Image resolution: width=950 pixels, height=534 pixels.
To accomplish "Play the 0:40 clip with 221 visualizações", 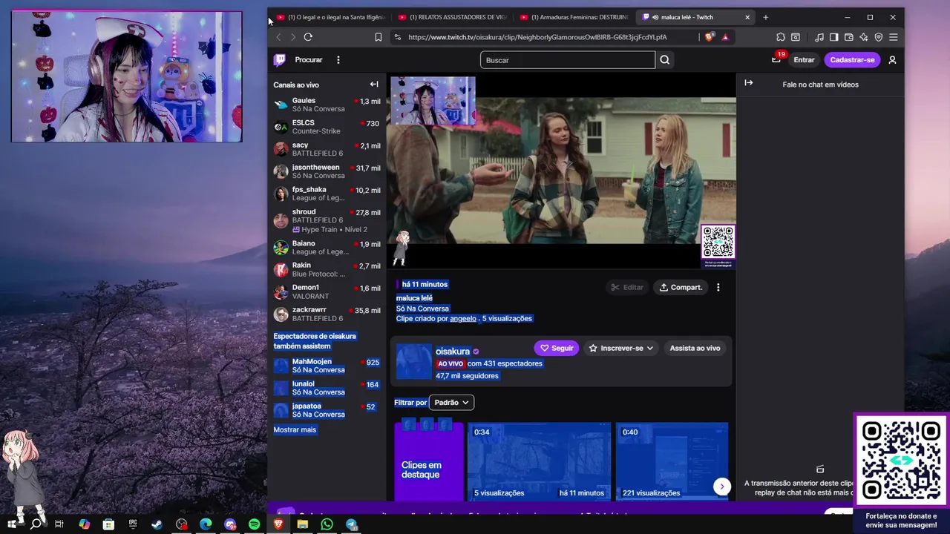I will click(x=672, y=461).
